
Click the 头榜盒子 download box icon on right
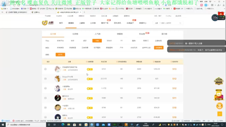tap(219, 95)
